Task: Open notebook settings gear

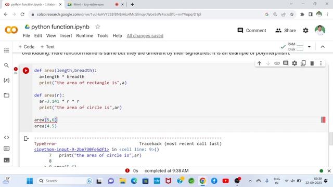Action: pyautogui.click(x=305, y=31)
